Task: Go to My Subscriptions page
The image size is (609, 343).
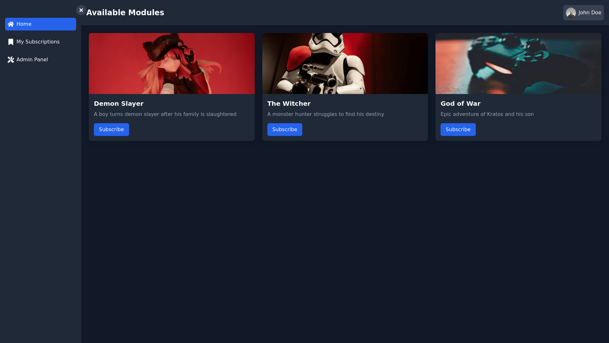Action: pyautogui.click(x=38, y=42)
